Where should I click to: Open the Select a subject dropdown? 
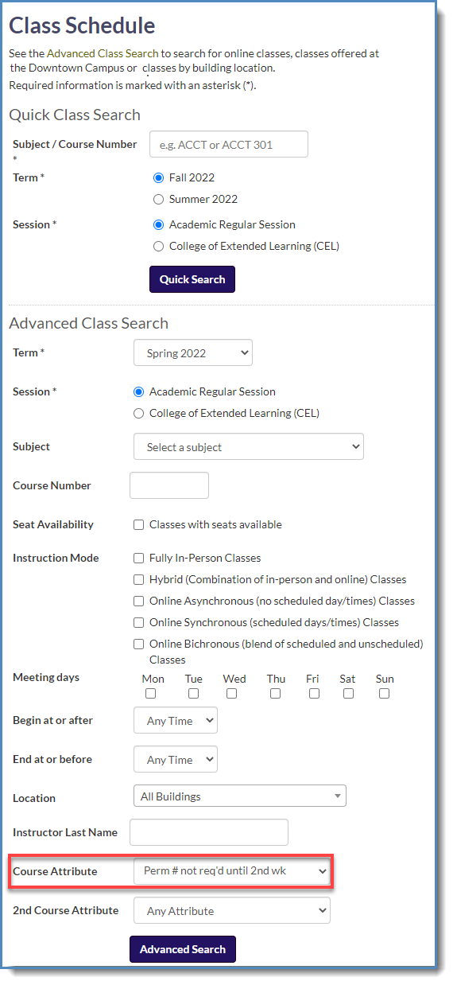coord(249,447)
